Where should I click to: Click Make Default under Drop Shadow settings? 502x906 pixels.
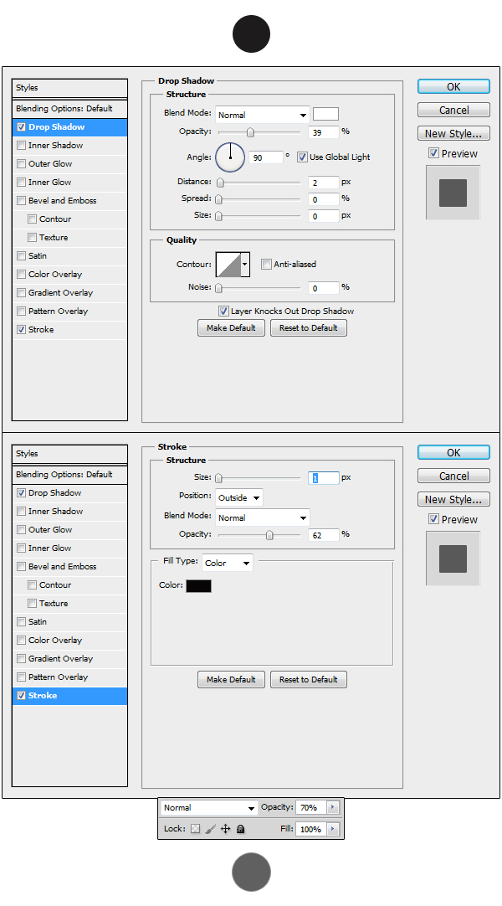pyautogui.click(x=232, y=328)
